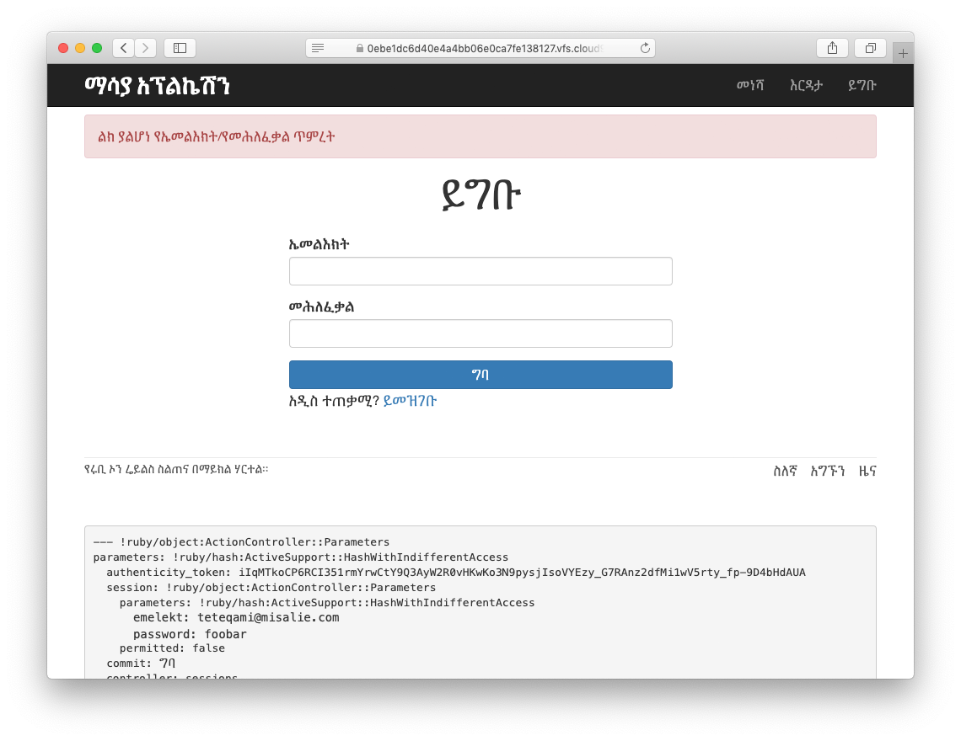Screen dimensions: 961x741
Task: Open the ማሳያ አፕልኬሽን site logo
Action: pos(157,86)
